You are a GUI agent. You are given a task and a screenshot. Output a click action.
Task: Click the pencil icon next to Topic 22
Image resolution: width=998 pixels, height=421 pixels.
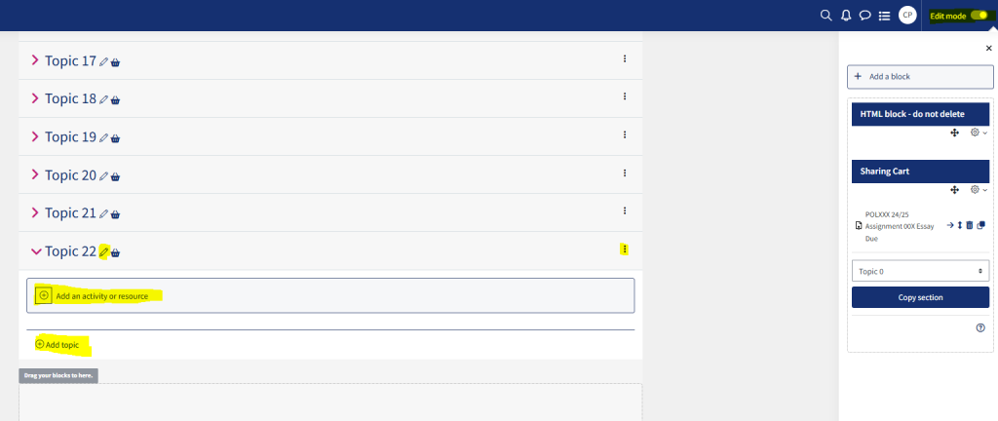click(x=103, y=252)
